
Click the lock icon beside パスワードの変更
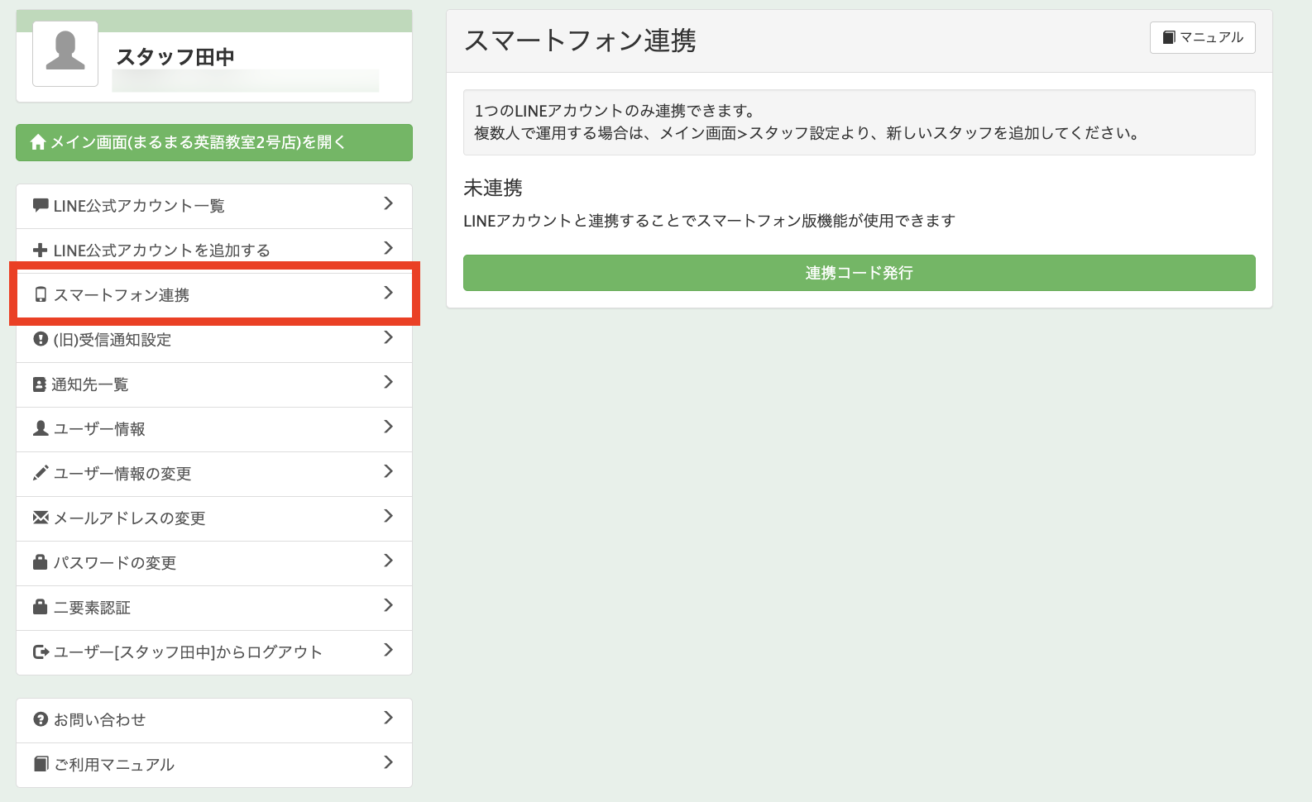(x=41, y=562)
